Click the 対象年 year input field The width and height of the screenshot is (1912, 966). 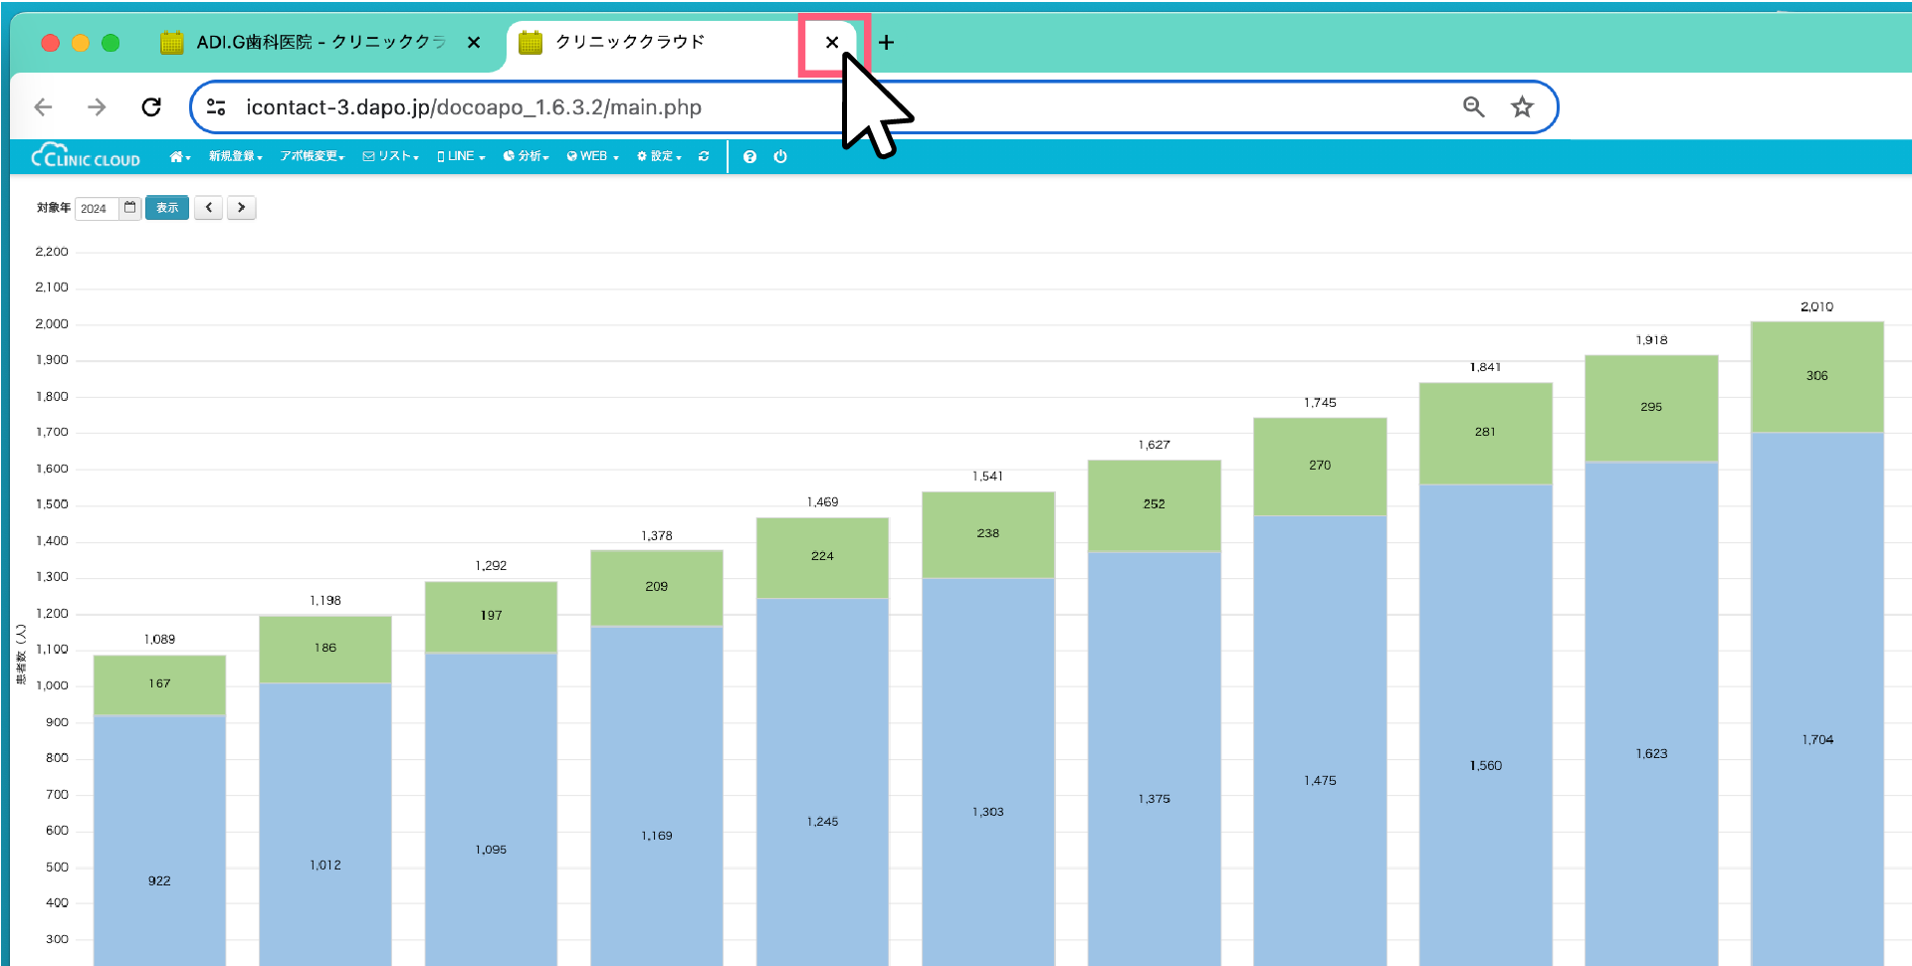(97, 209)
